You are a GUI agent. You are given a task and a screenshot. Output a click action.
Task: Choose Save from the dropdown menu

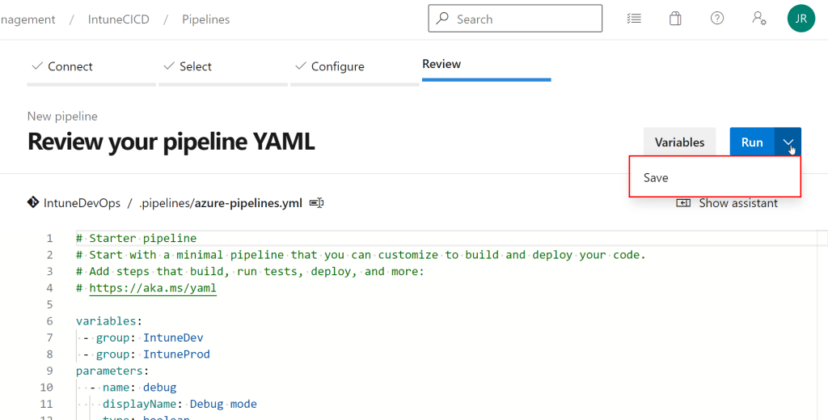click(656, 178)
